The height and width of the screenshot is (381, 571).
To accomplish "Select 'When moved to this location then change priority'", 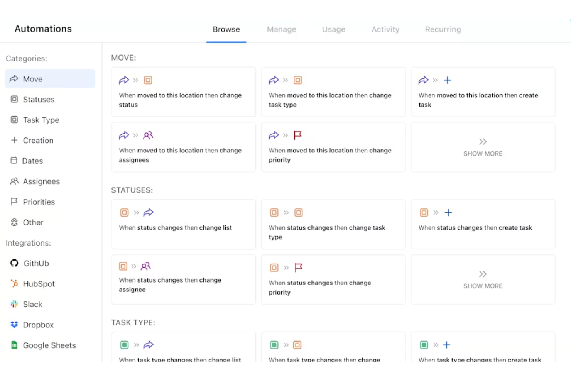I will coord(333,147).
